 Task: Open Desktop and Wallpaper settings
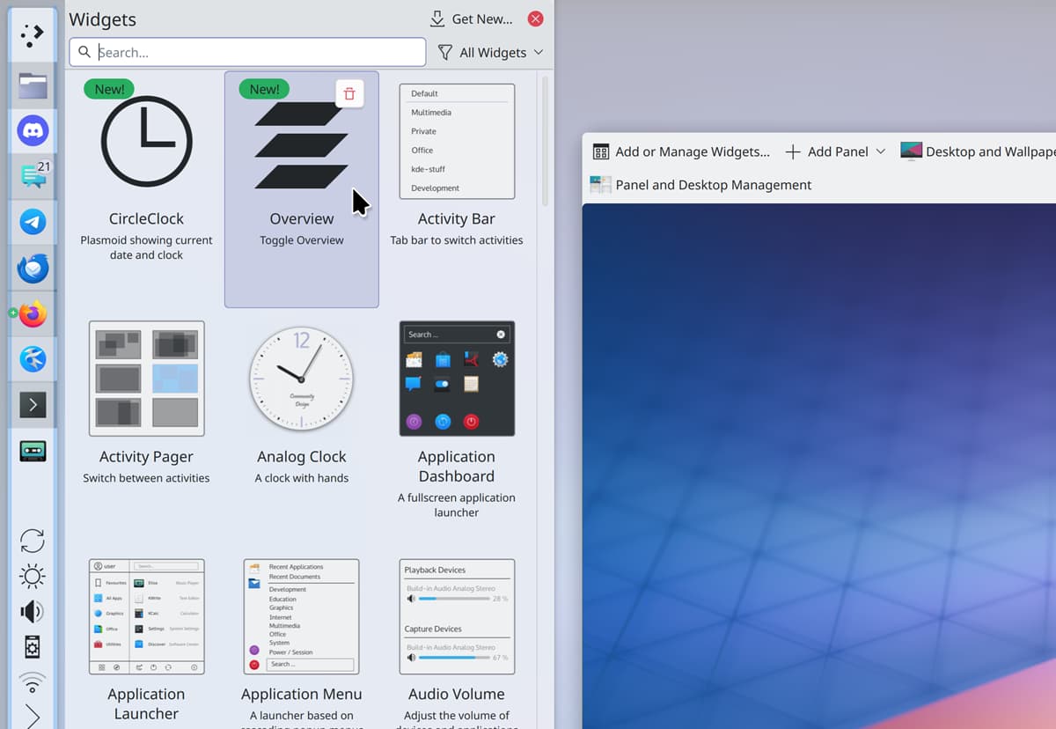click(x=977, y=151)
